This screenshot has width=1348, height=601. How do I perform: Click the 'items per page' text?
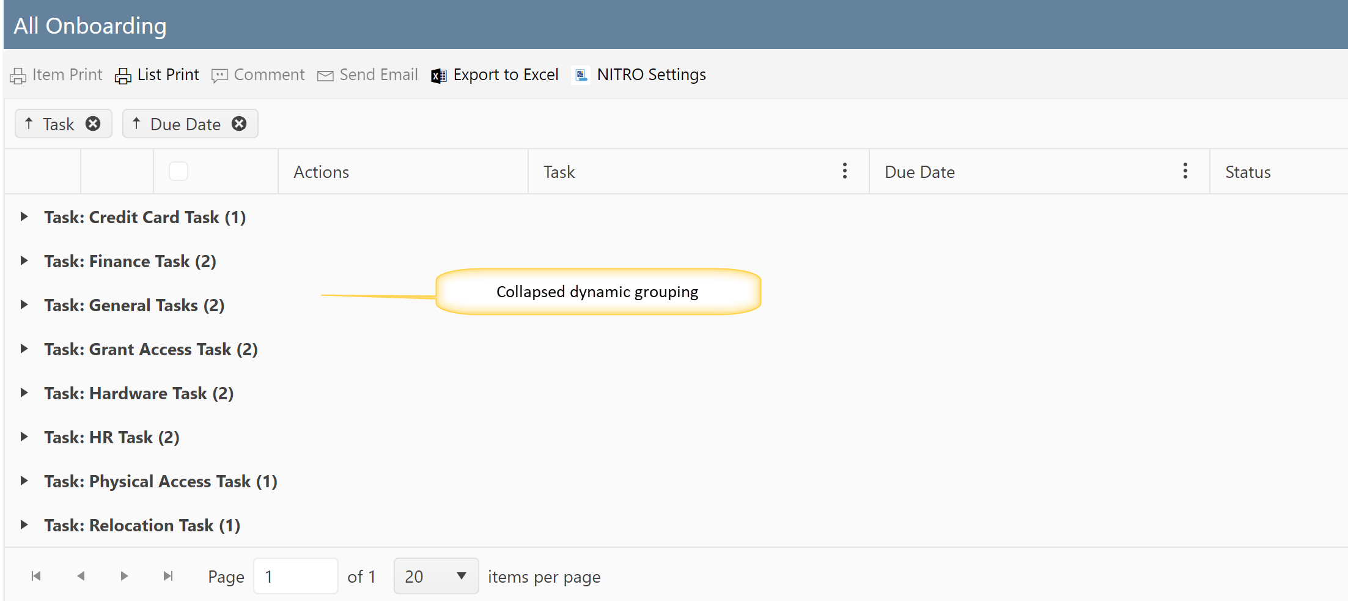544,577
